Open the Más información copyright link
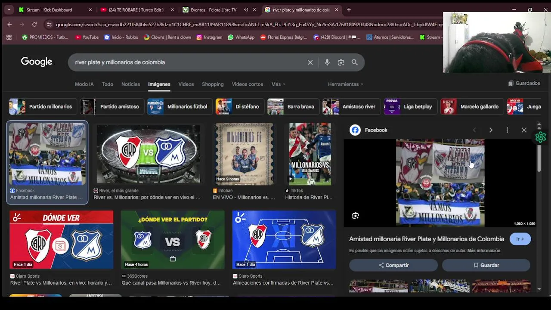Screen dimensions: 551x310 point(484,251)
